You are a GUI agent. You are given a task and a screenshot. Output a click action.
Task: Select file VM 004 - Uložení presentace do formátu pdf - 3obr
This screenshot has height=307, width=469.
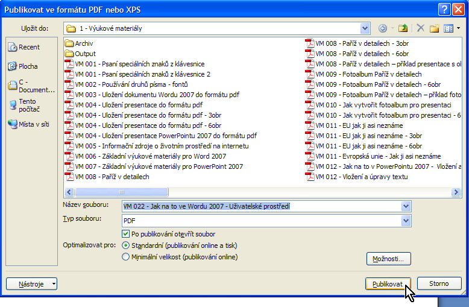click(x=143, y=115)
